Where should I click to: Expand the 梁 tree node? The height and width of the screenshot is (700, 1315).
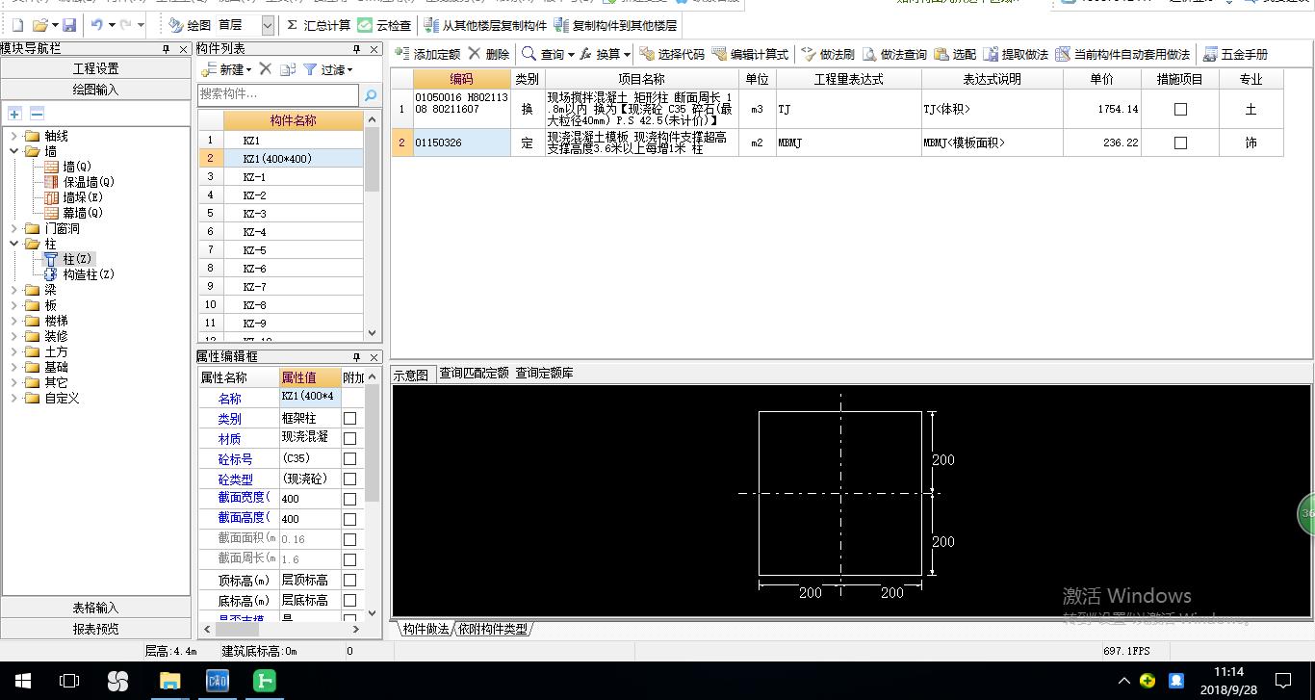pyautogui.click(x=13, y=290)
